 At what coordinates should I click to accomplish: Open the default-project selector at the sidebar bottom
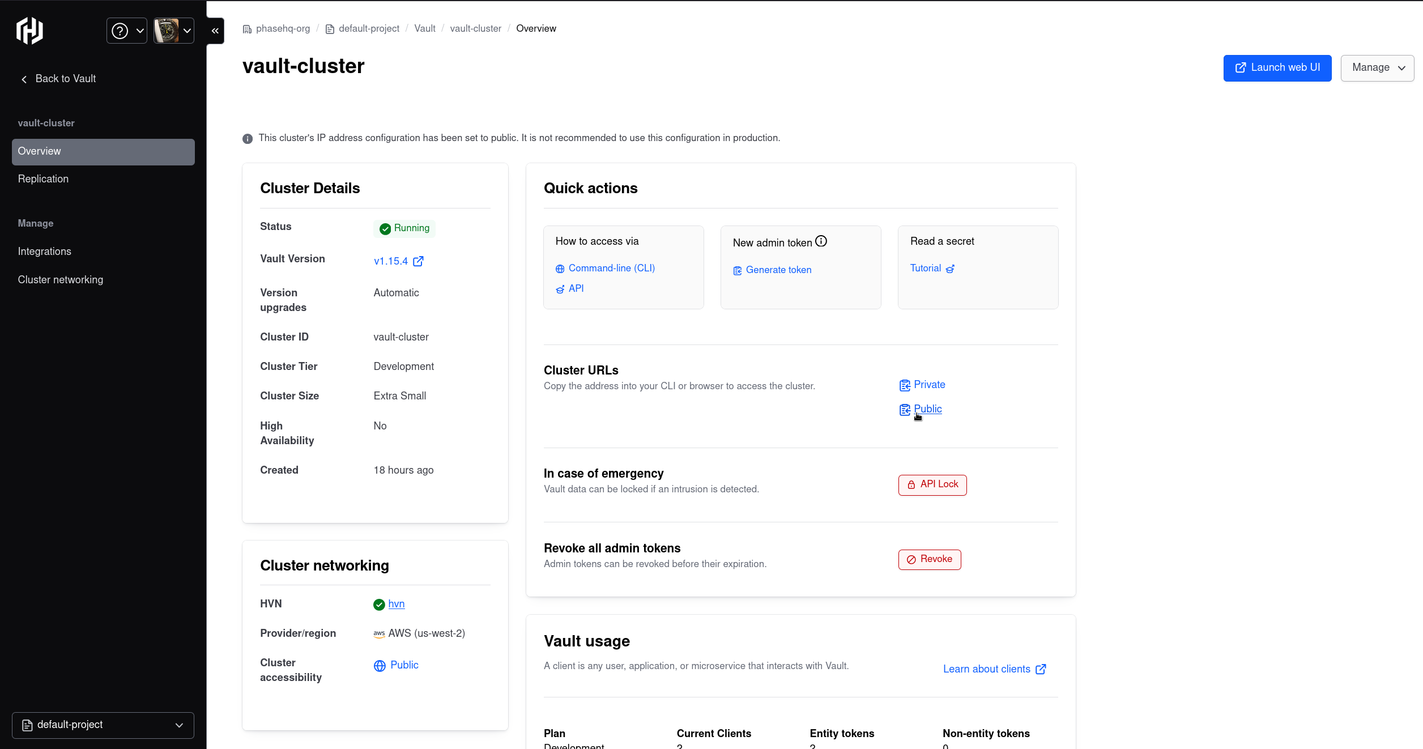[x=103, y=725]
